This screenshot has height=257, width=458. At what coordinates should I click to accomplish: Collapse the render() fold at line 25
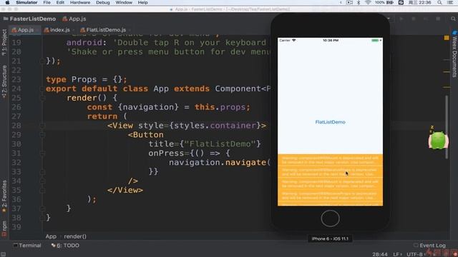[x=42, y=98]
